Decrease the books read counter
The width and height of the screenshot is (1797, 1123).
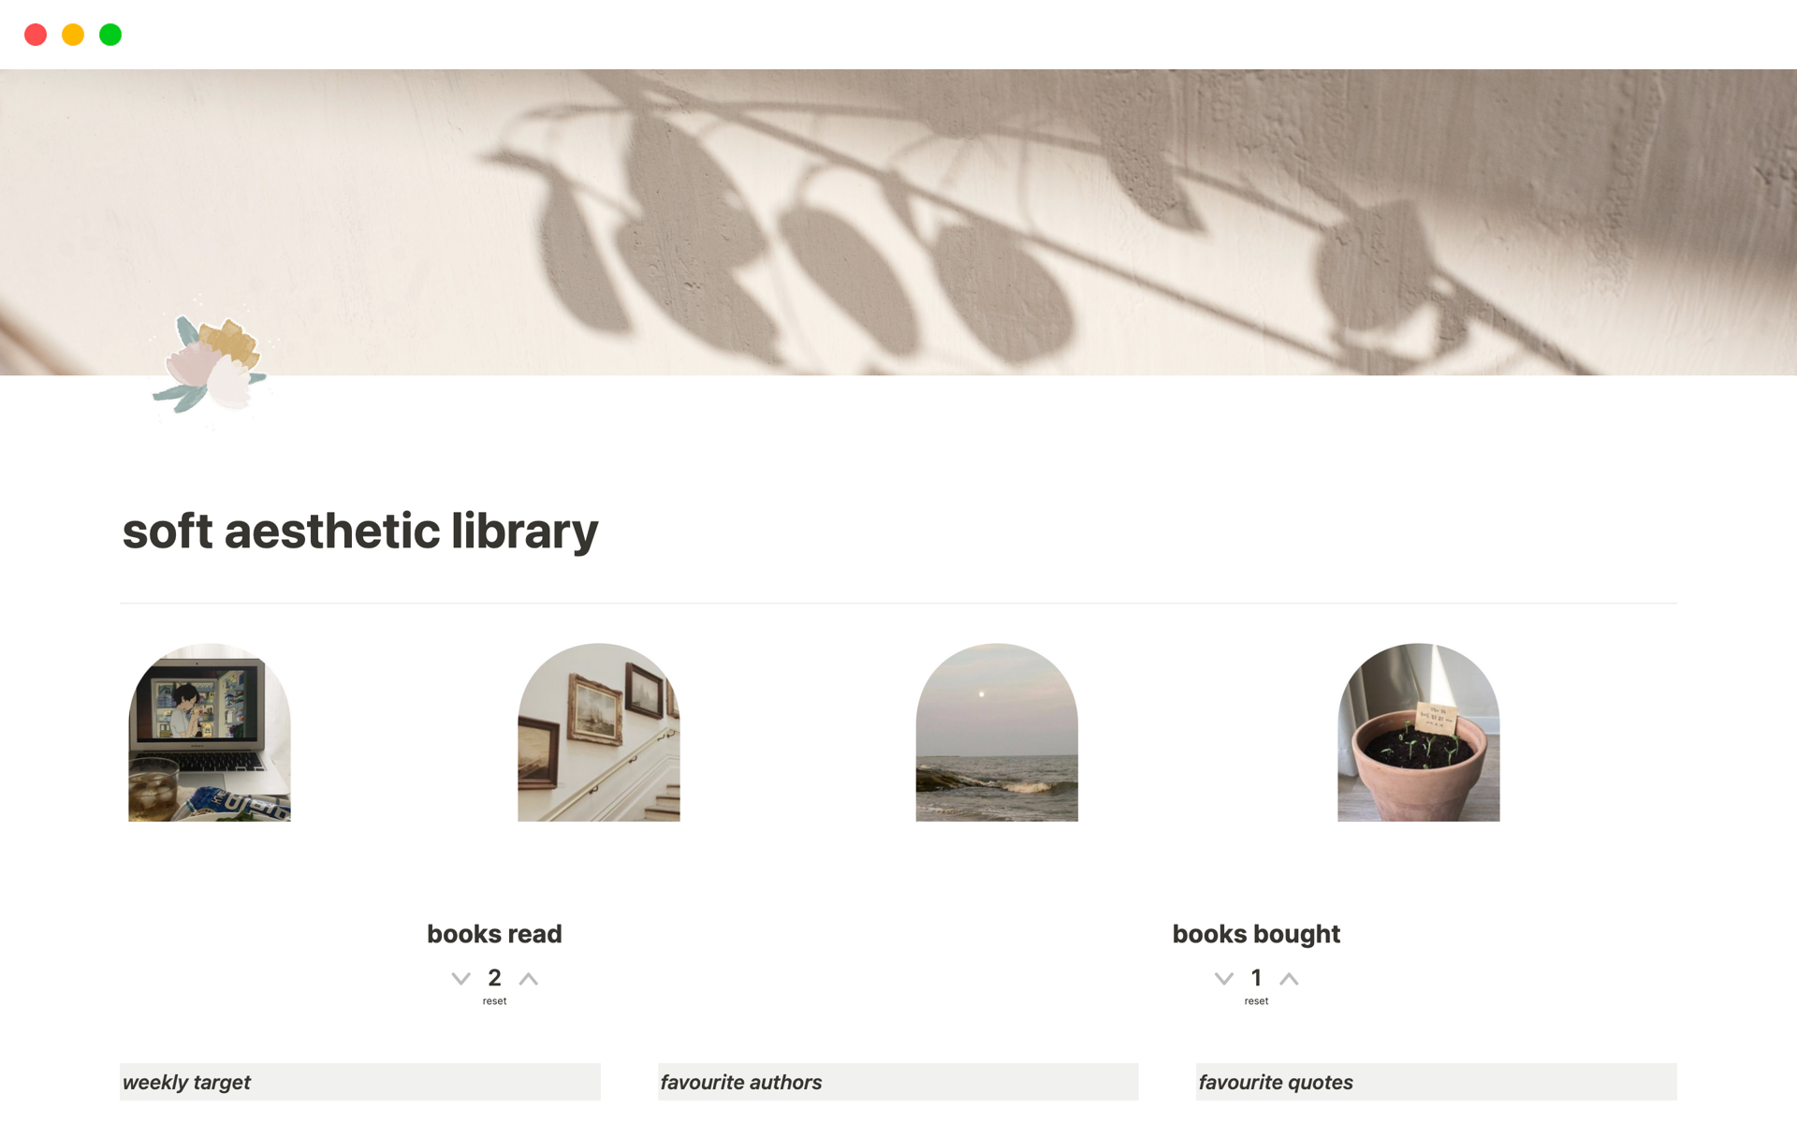tap(460, 979)
